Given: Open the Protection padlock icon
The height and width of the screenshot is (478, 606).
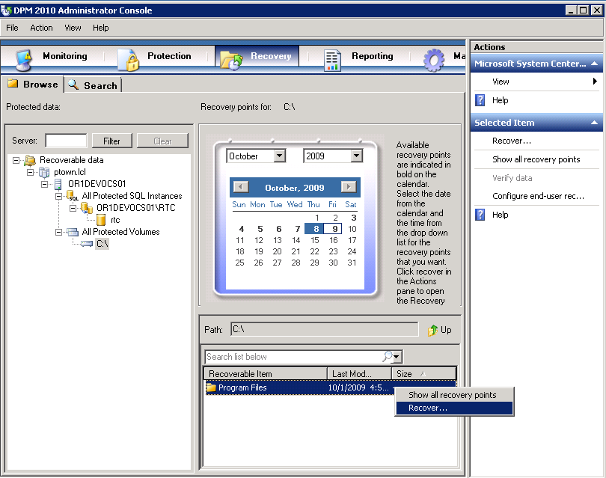Looking at the screenshot, I should (x=129, y=60).
